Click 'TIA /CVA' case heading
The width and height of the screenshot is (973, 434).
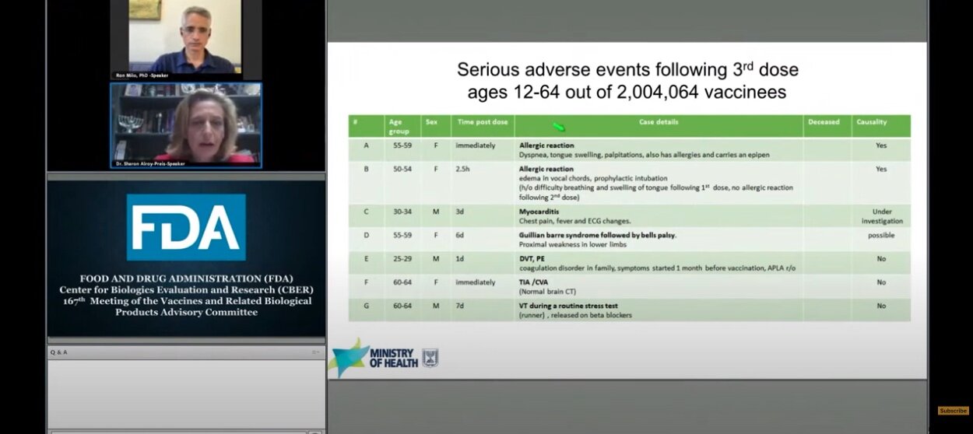(535, 282)
